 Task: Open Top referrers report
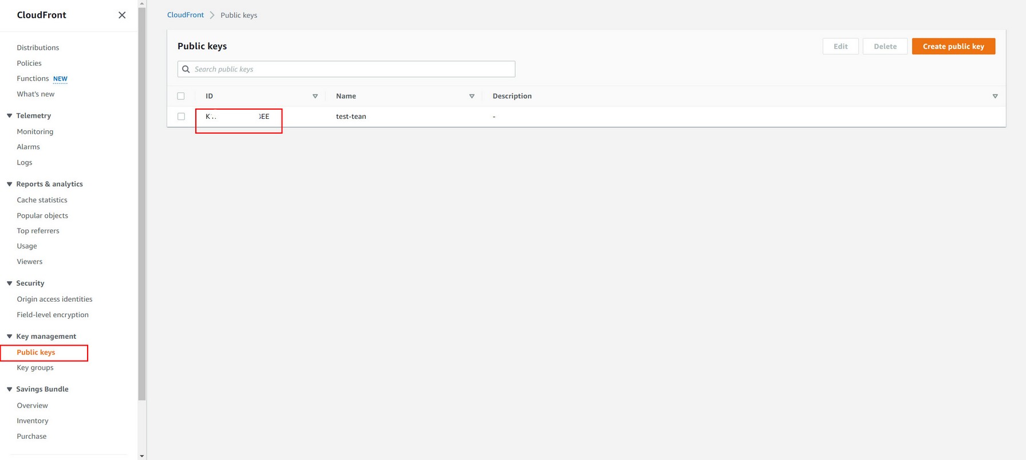click(x=38, y=231)
